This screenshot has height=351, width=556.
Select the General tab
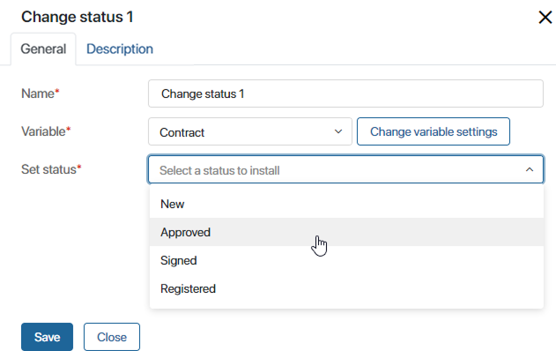pyautogui.click(x=43, y=49)
